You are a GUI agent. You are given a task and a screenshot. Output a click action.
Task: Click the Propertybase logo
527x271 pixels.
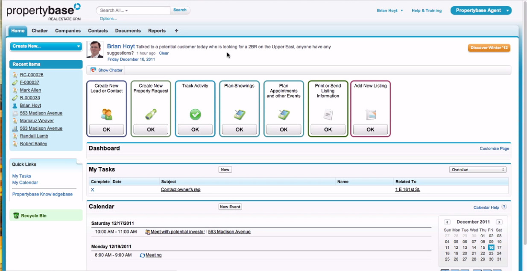coord(44,12)
